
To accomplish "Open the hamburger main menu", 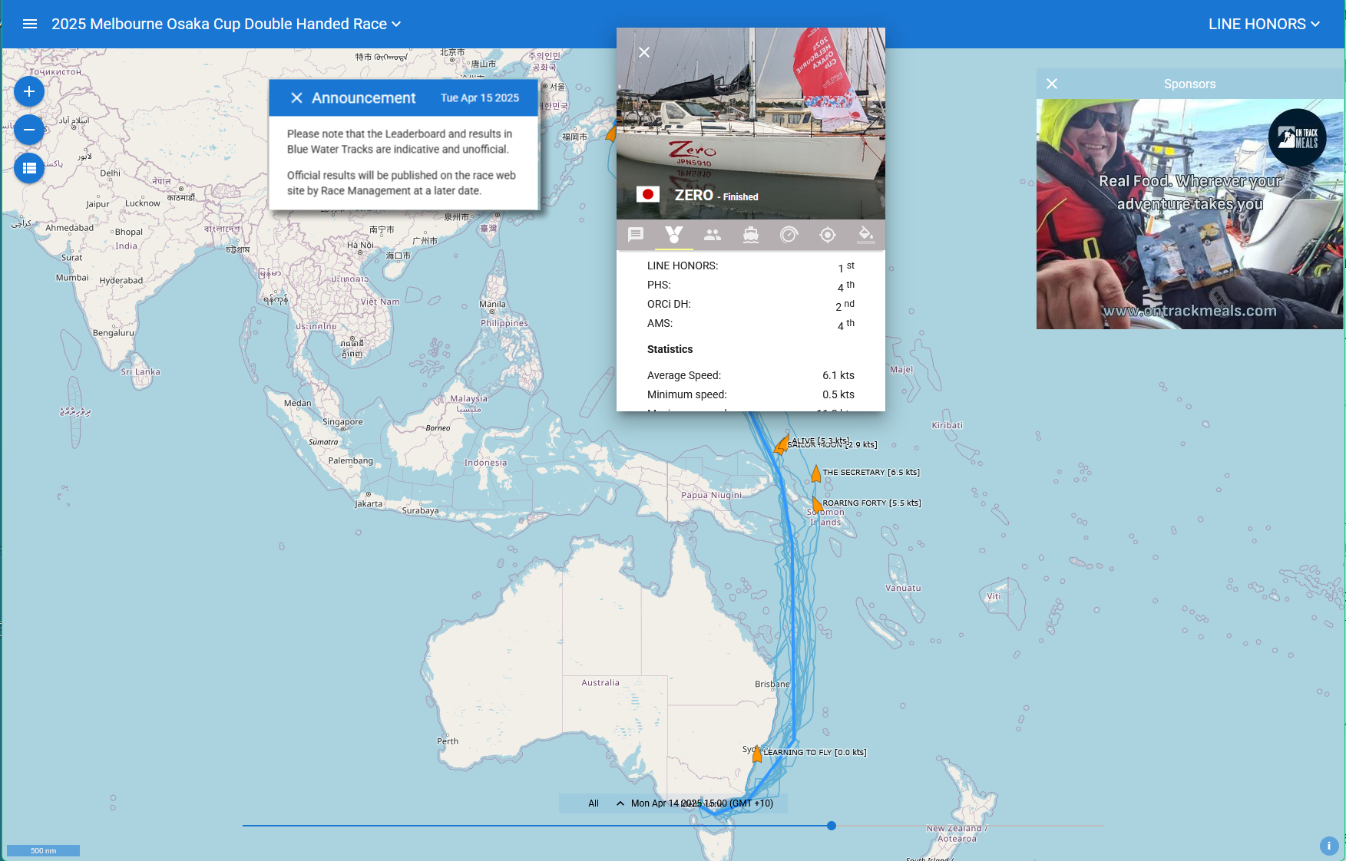I will click(x=30, y=24).
